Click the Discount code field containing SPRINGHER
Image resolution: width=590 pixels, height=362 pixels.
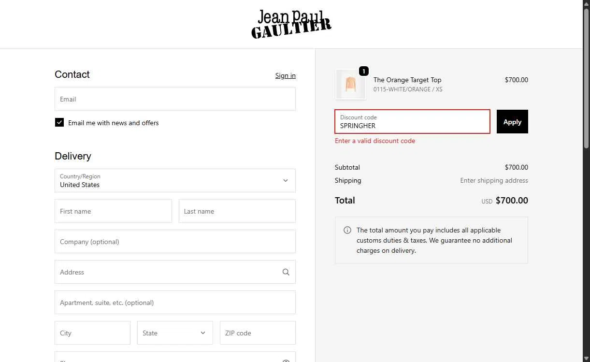pyautogui.click(x=413, y=122)
